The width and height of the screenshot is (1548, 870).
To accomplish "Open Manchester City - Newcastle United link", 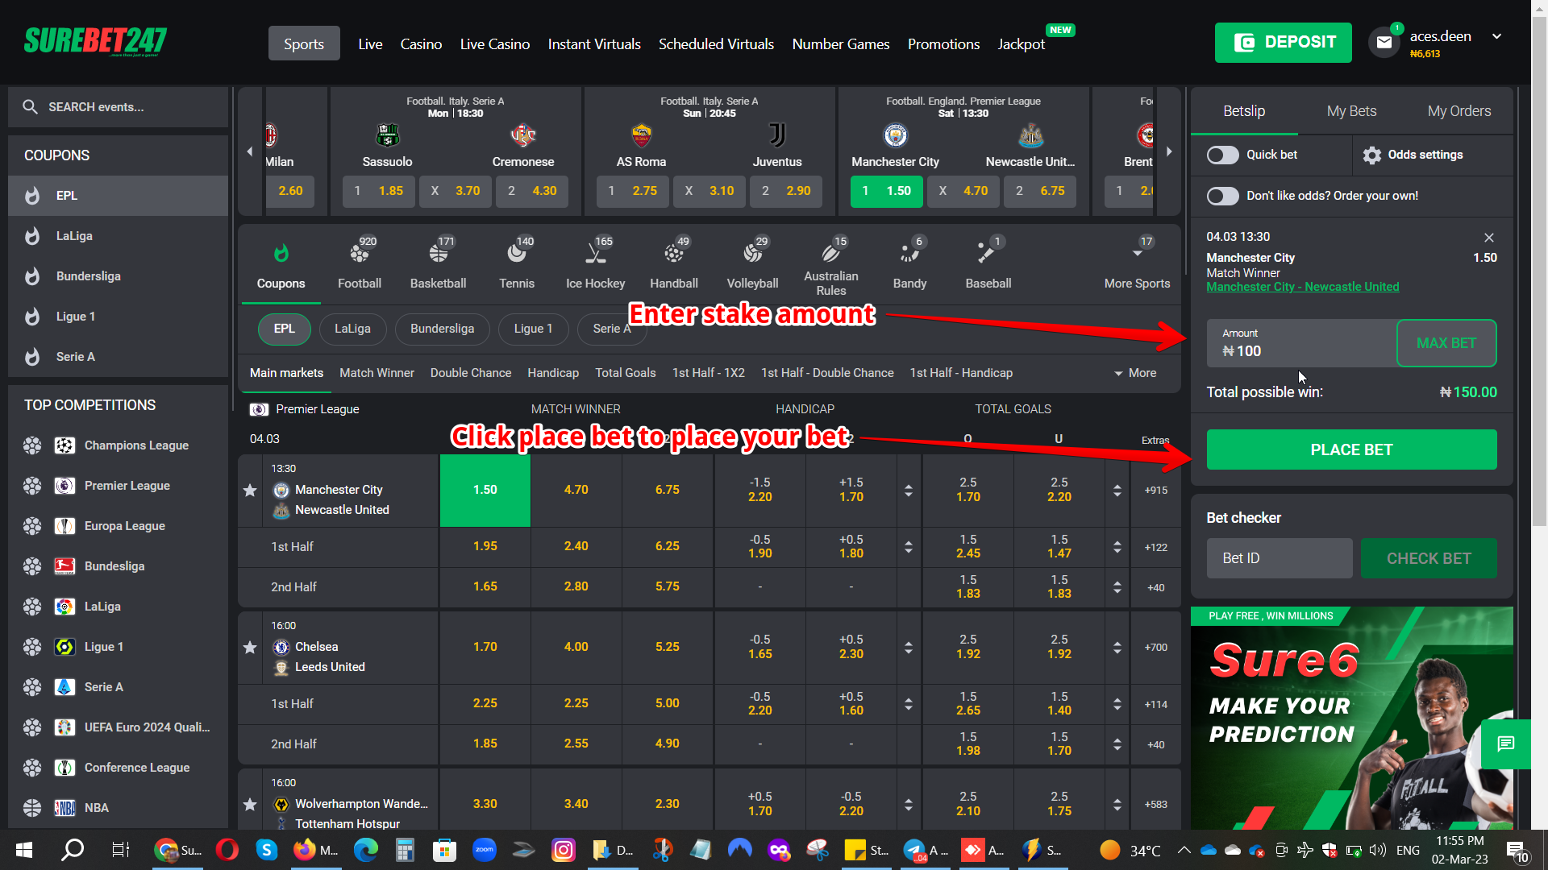I will 1303,287.
